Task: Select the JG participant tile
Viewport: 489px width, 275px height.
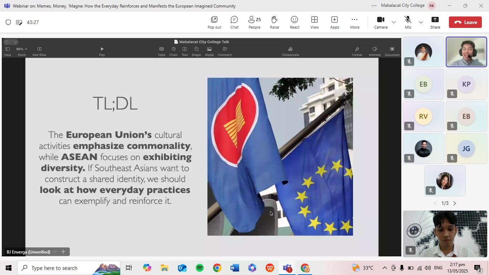Action: coord(466,149)
